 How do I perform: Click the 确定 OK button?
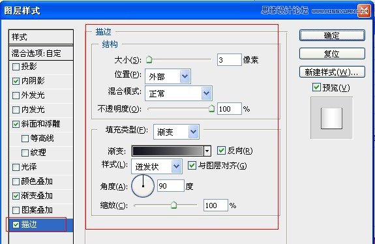click(x=332, y=35)
